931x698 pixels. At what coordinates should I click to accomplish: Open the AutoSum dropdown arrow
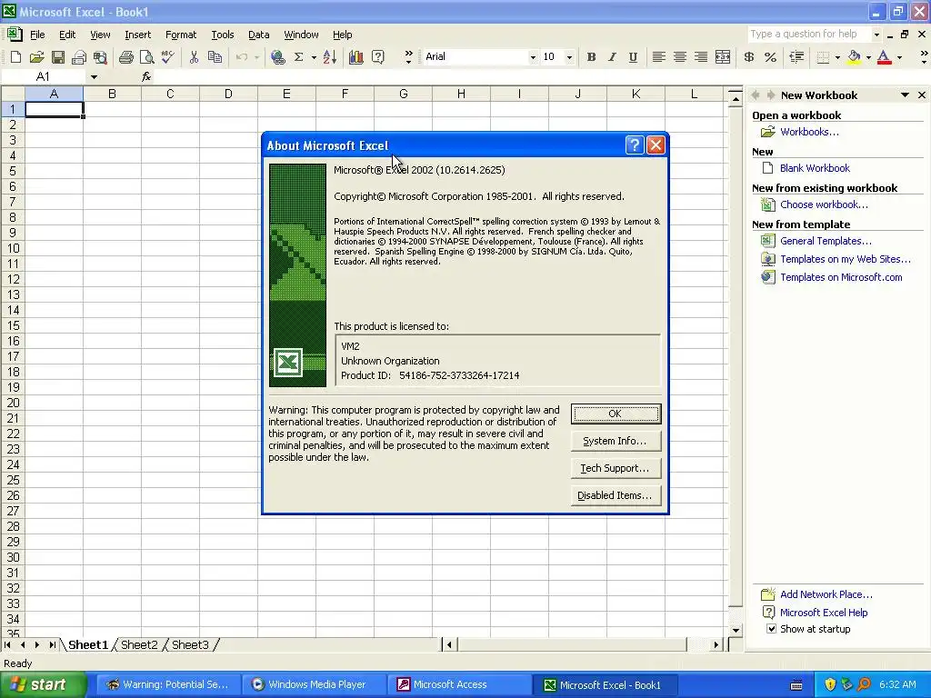click(314, 57)
